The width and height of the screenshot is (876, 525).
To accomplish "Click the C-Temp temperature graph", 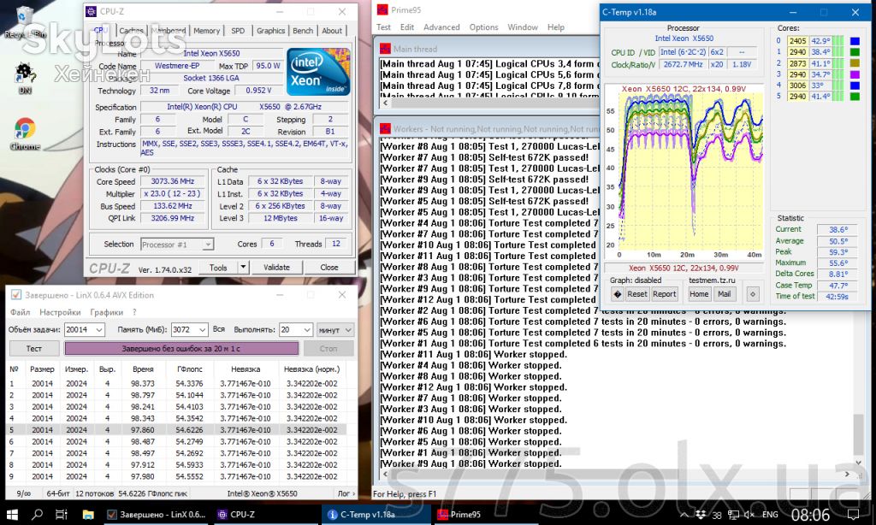I will 684,173.
